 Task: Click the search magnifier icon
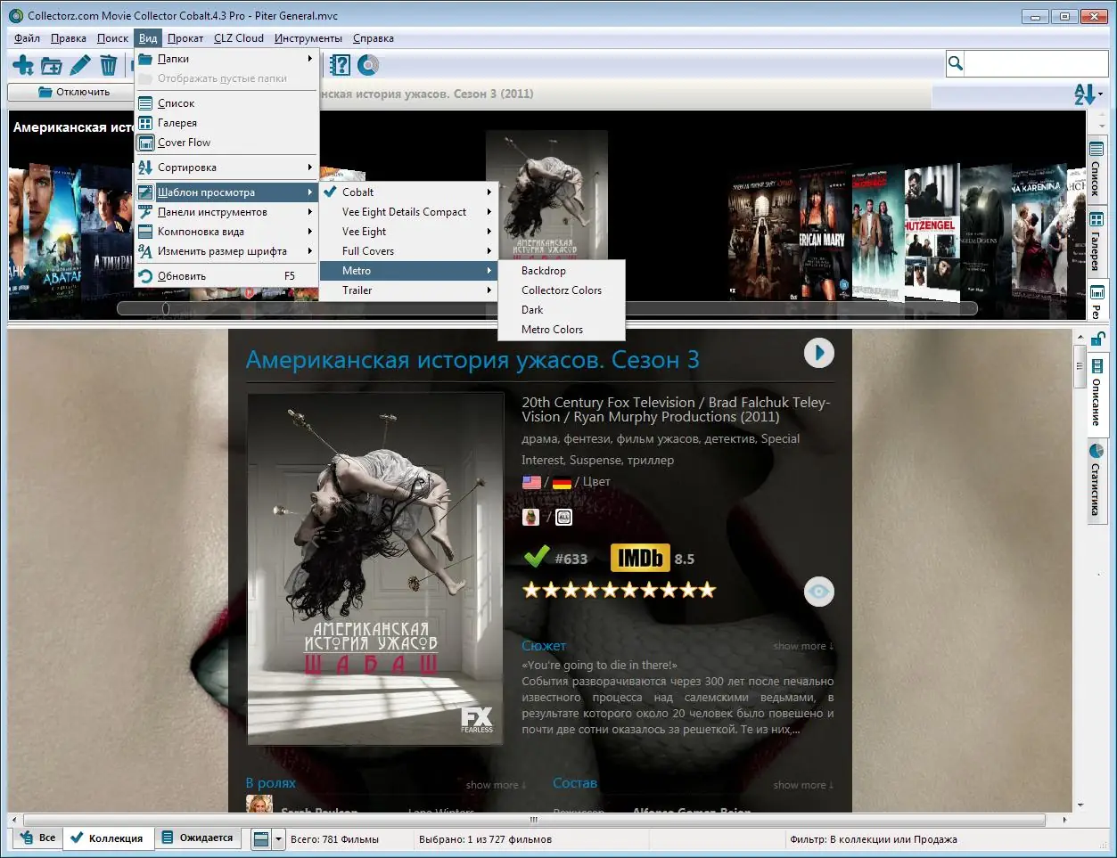(x=956, y=63)
